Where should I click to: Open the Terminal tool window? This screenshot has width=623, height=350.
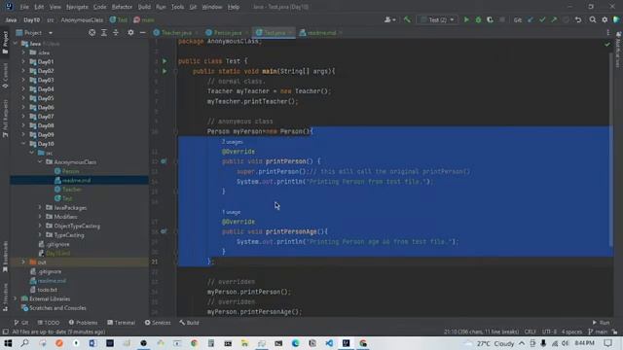tap(121, 323)
